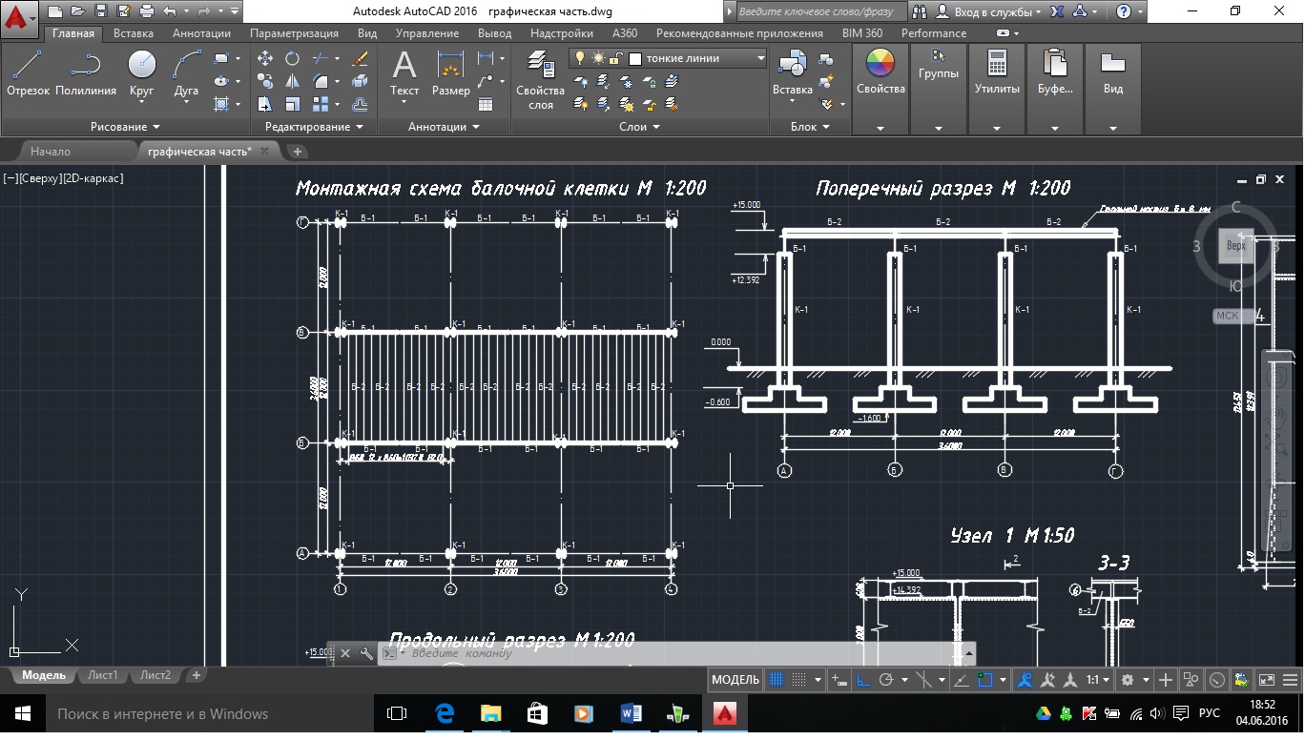Expand the Редактирование panel
This screenshot has height=740, width=1305.
[x=314, y=126]
